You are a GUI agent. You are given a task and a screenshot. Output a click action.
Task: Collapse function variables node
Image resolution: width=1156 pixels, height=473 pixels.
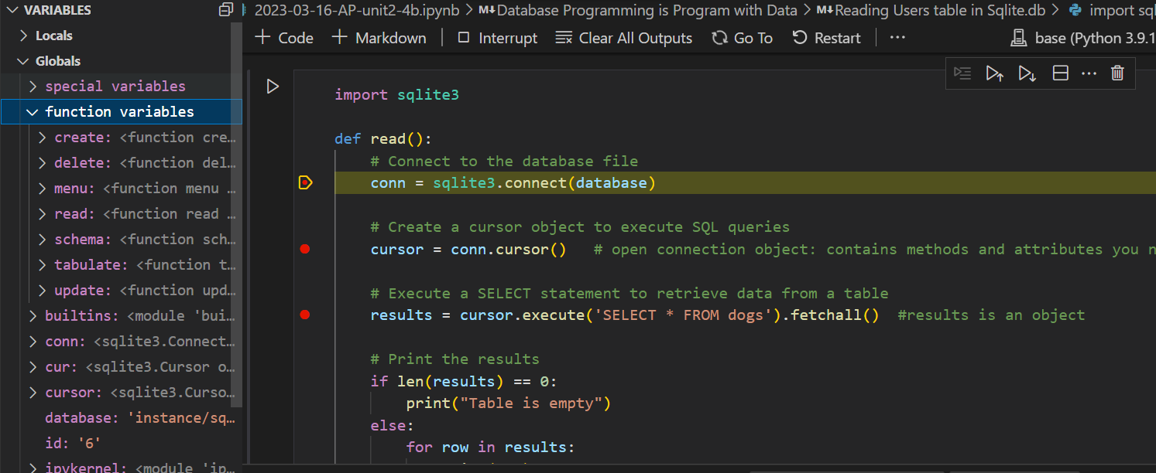pyautogui.click(x=33, y=112)
